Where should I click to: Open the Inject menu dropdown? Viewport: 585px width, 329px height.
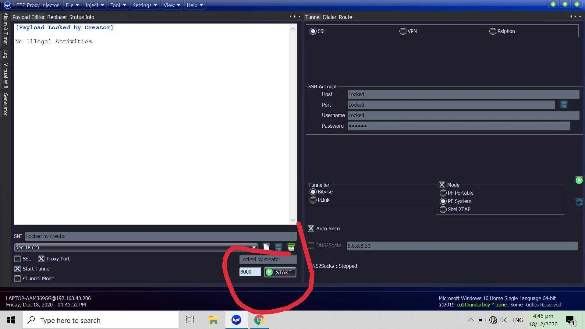click(95, 5)
